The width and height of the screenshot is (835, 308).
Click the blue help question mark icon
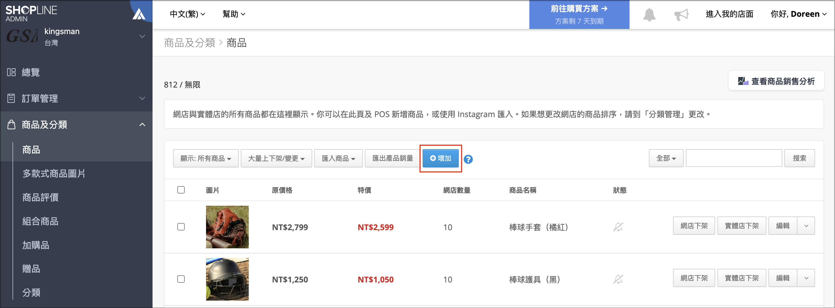click(468, 159)
